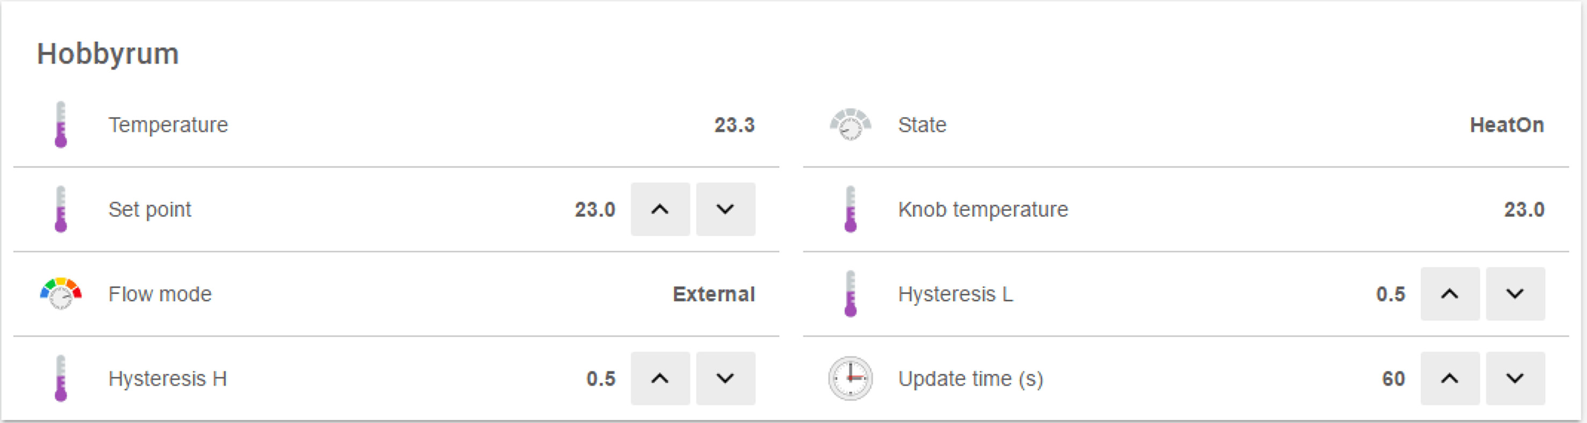Click the Update time clock icon
The width and height of the screenshot is (1587, 423).
[850, 378]
